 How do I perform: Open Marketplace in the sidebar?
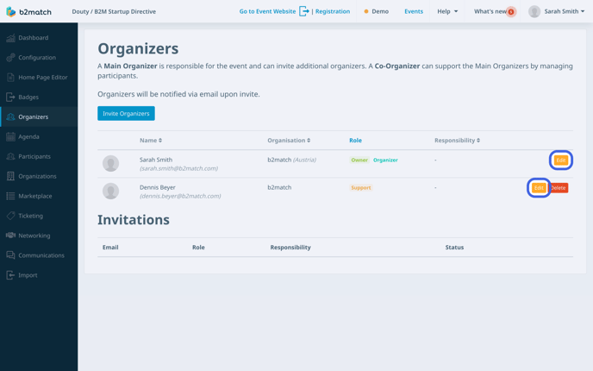(x=39, y=196)
